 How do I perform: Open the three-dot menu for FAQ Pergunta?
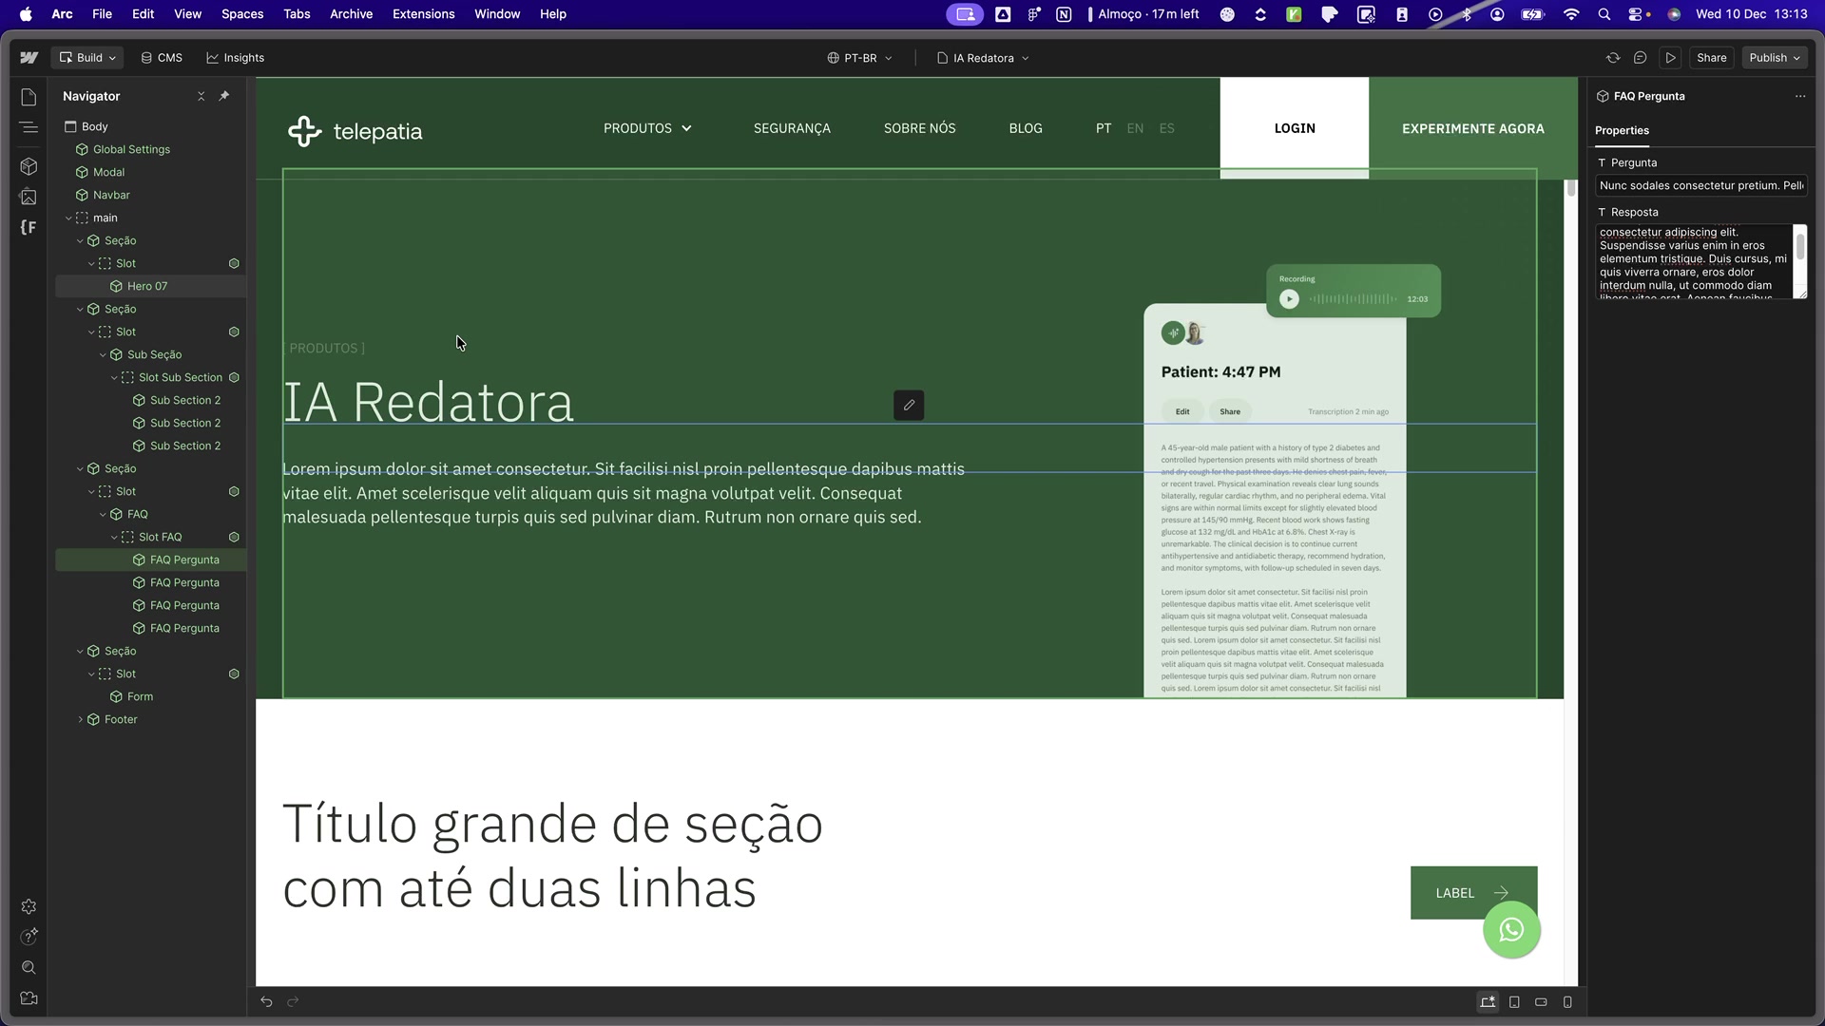[1800, 96]
